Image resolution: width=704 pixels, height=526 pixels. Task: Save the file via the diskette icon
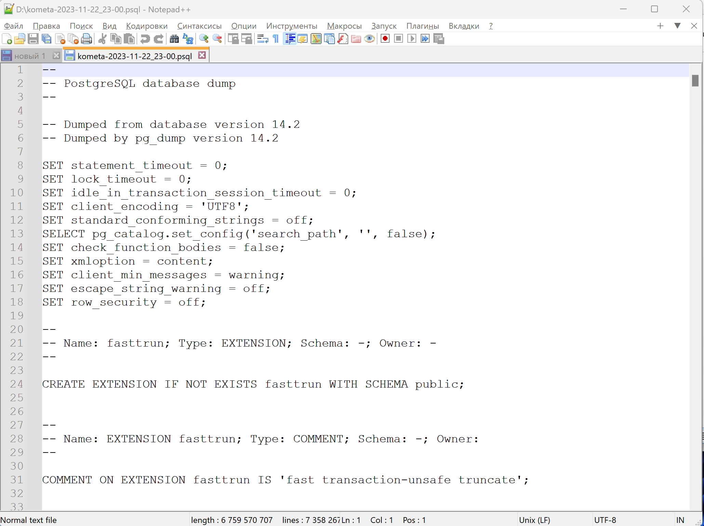(x=33, y=39)
